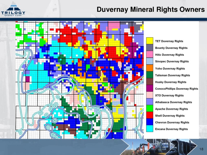Click the pink Hitic legend swatch

[x=150, y=54]
